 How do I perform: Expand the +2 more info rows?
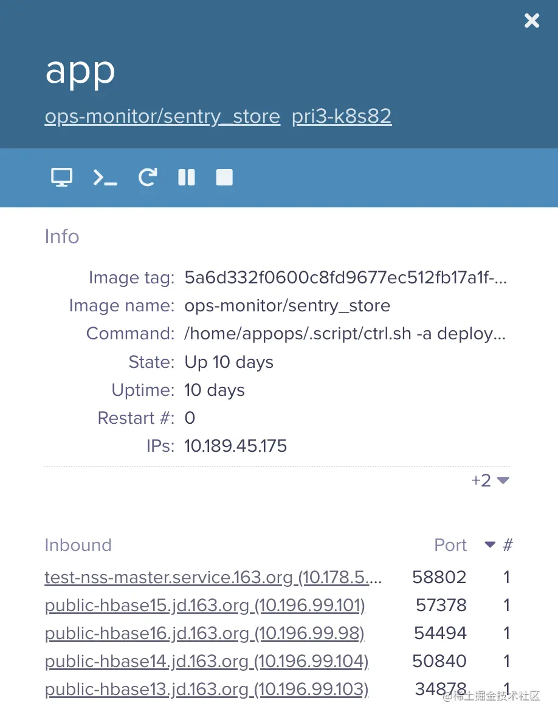[x=490, y=480]
